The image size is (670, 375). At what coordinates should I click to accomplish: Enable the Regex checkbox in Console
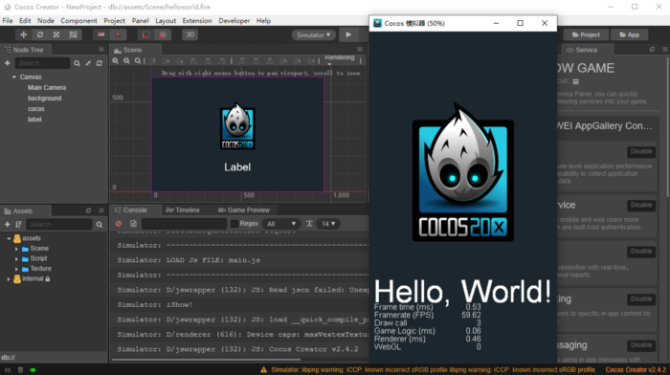(x=234, y=224)
